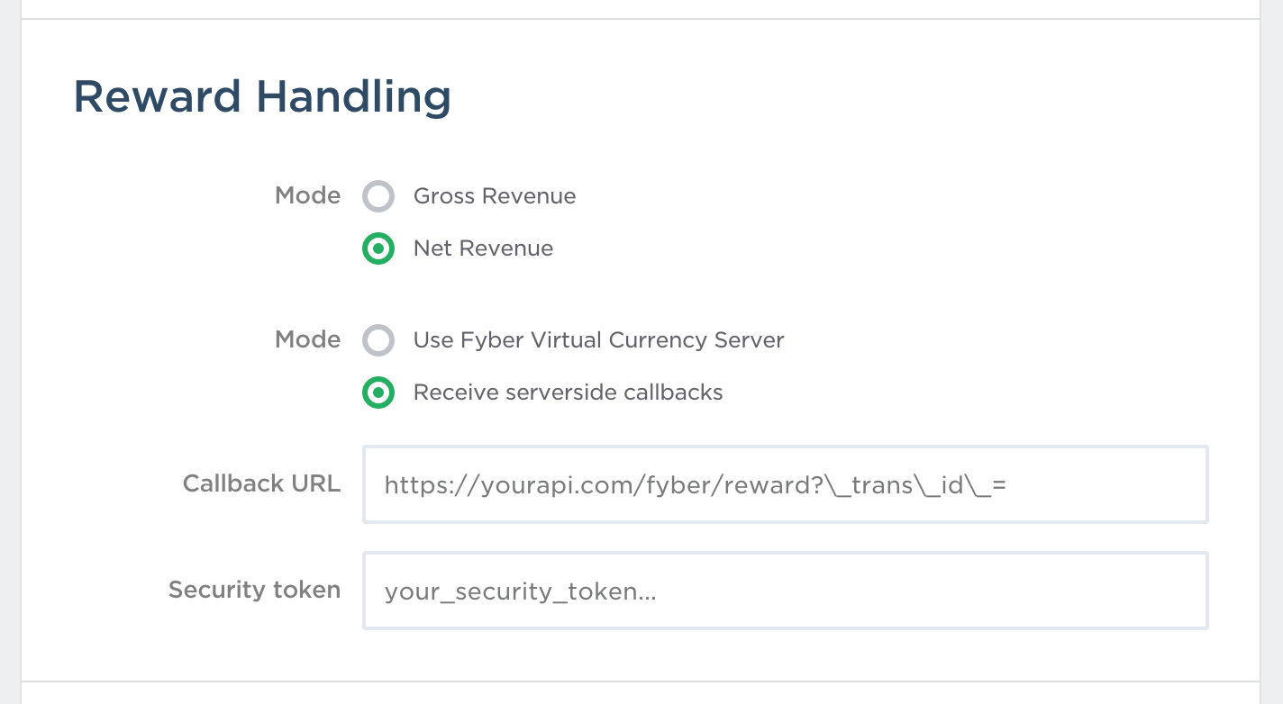The width and height of the screenshot is (1283, 704).
Task: Select the Net Revenue radio button
Action: (378, 248)
